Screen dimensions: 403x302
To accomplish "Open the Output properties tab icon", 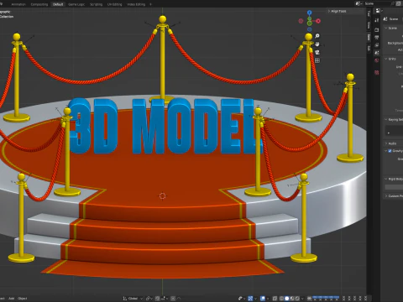I will click(377, 37).
